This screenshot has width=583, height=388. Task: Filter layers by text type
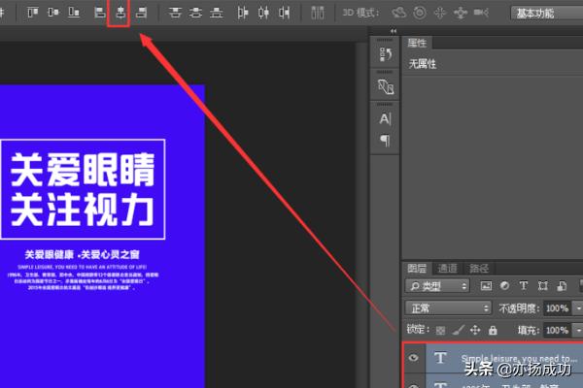tap(525, 286)
